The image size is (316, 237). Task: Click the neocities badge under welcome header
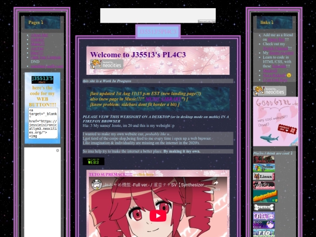pyautogui.click(x=107, y=64)
